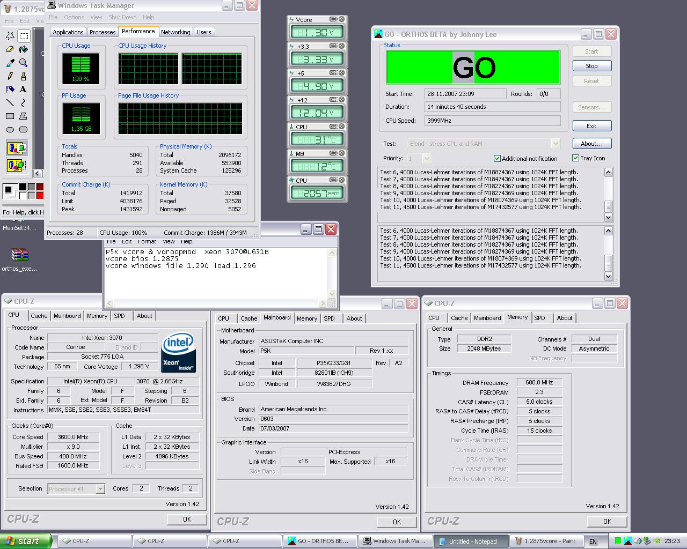Choose the Fill With Color bucket tool
Viewport: 687px width, 549px height.
24,49
